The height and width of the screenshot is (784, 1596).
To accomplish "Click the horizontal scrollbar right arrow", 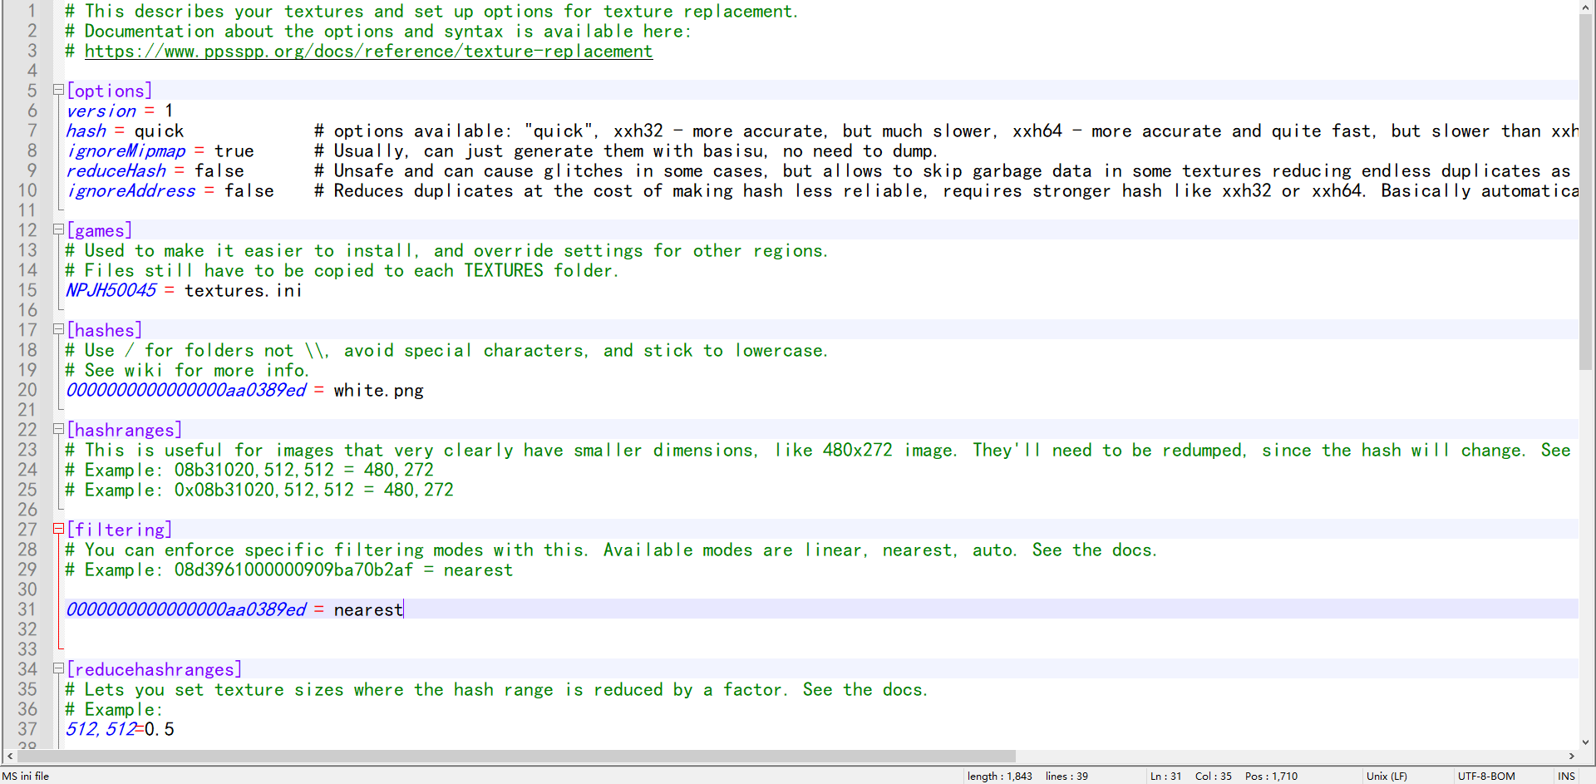I will pyautogui.click(x=1572, y=757).
